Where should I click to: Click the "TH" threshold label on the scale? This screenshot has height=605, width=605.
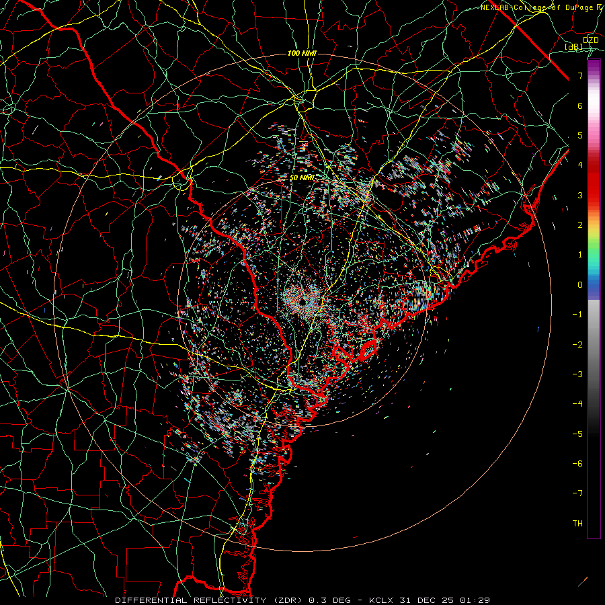point(577,524)
